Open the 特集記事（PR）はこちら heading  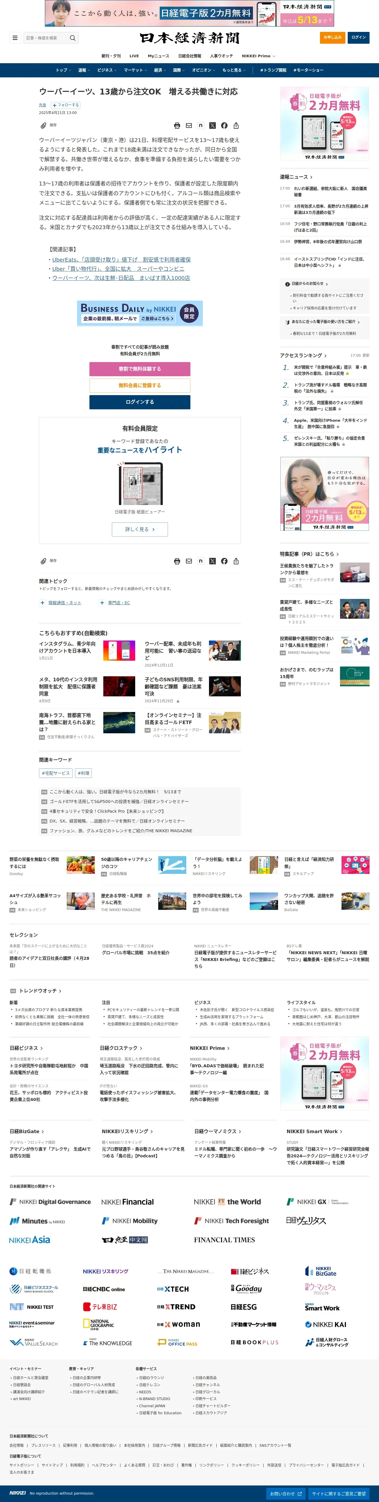click(x=309, y=554)
